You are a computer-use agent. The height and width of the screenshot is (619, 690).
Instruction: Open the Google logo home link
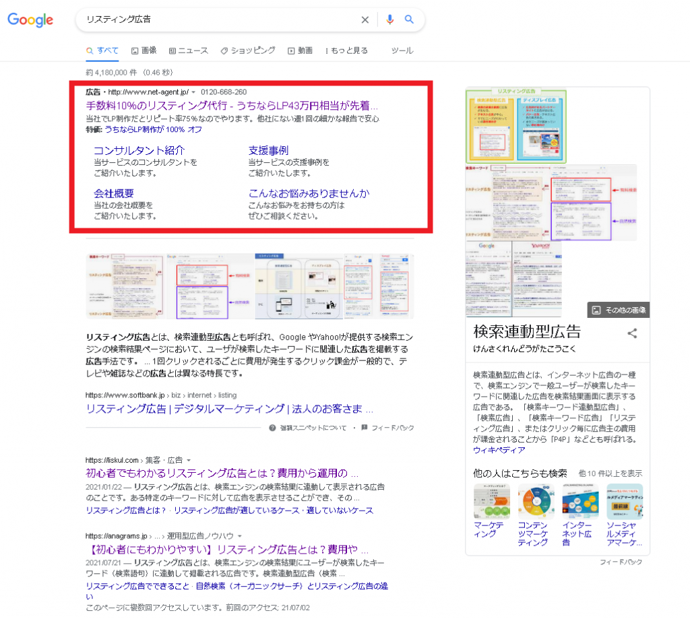click(30, 20)
